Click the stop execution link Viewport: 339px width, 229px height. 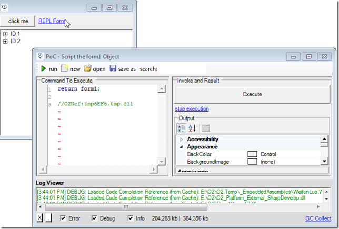click(x=192, y=109)
